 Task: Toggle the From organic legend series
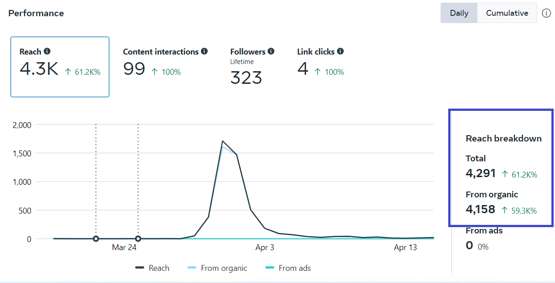click(x=218, y=268)
